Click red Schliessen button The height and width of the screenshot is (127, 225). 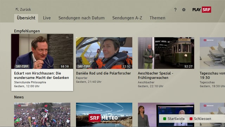coord(200,119)
